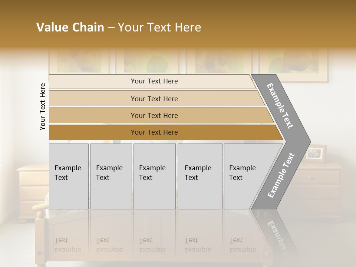Screen dimensions: 356x267
Task: Select the fourth 'Example Text' gray box
Action: coord(200,176)
